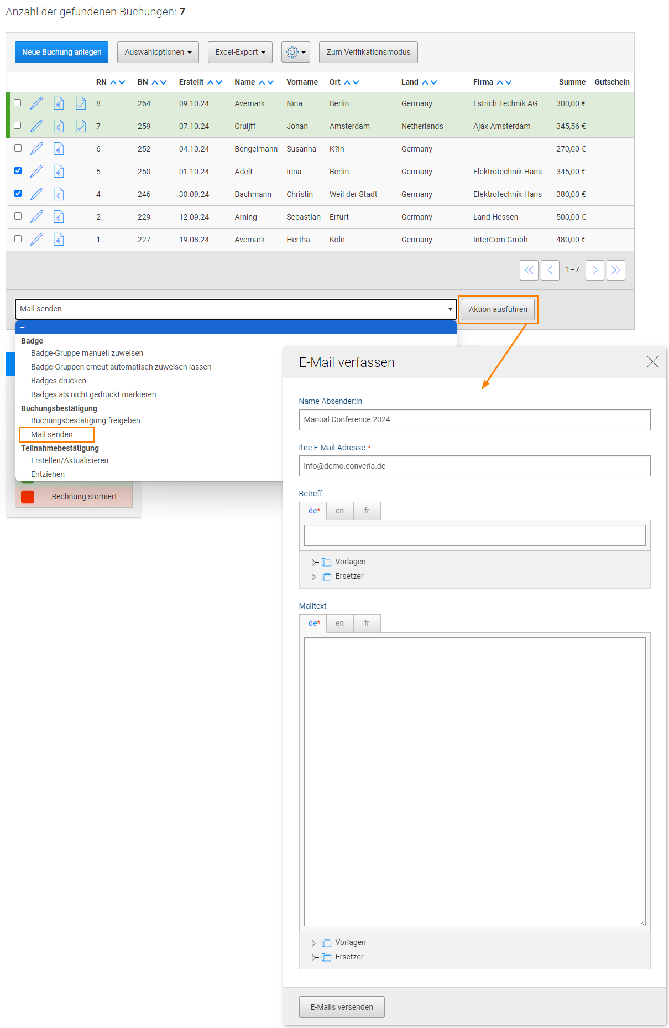Go to the next results page
Image resolution: width=669 pixels, height=1028 pixels.
[594, 270]
